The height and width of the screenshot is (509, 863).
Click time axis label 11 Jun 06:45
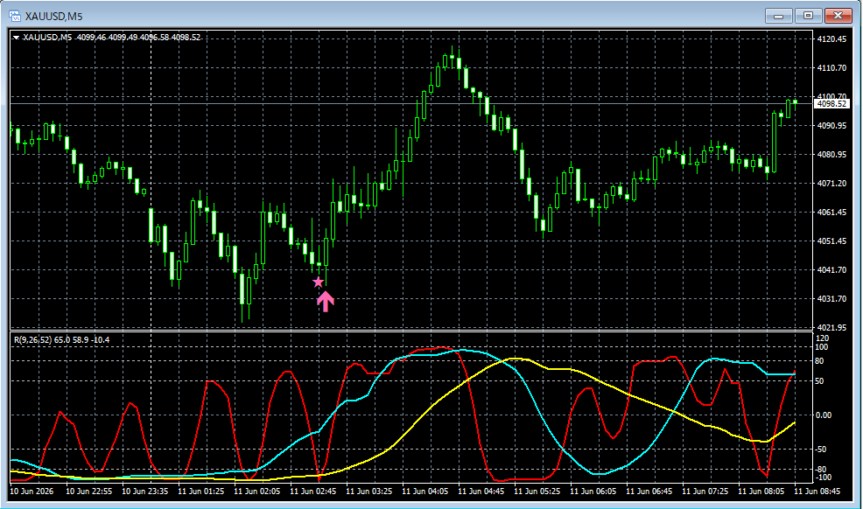point(649,491)
